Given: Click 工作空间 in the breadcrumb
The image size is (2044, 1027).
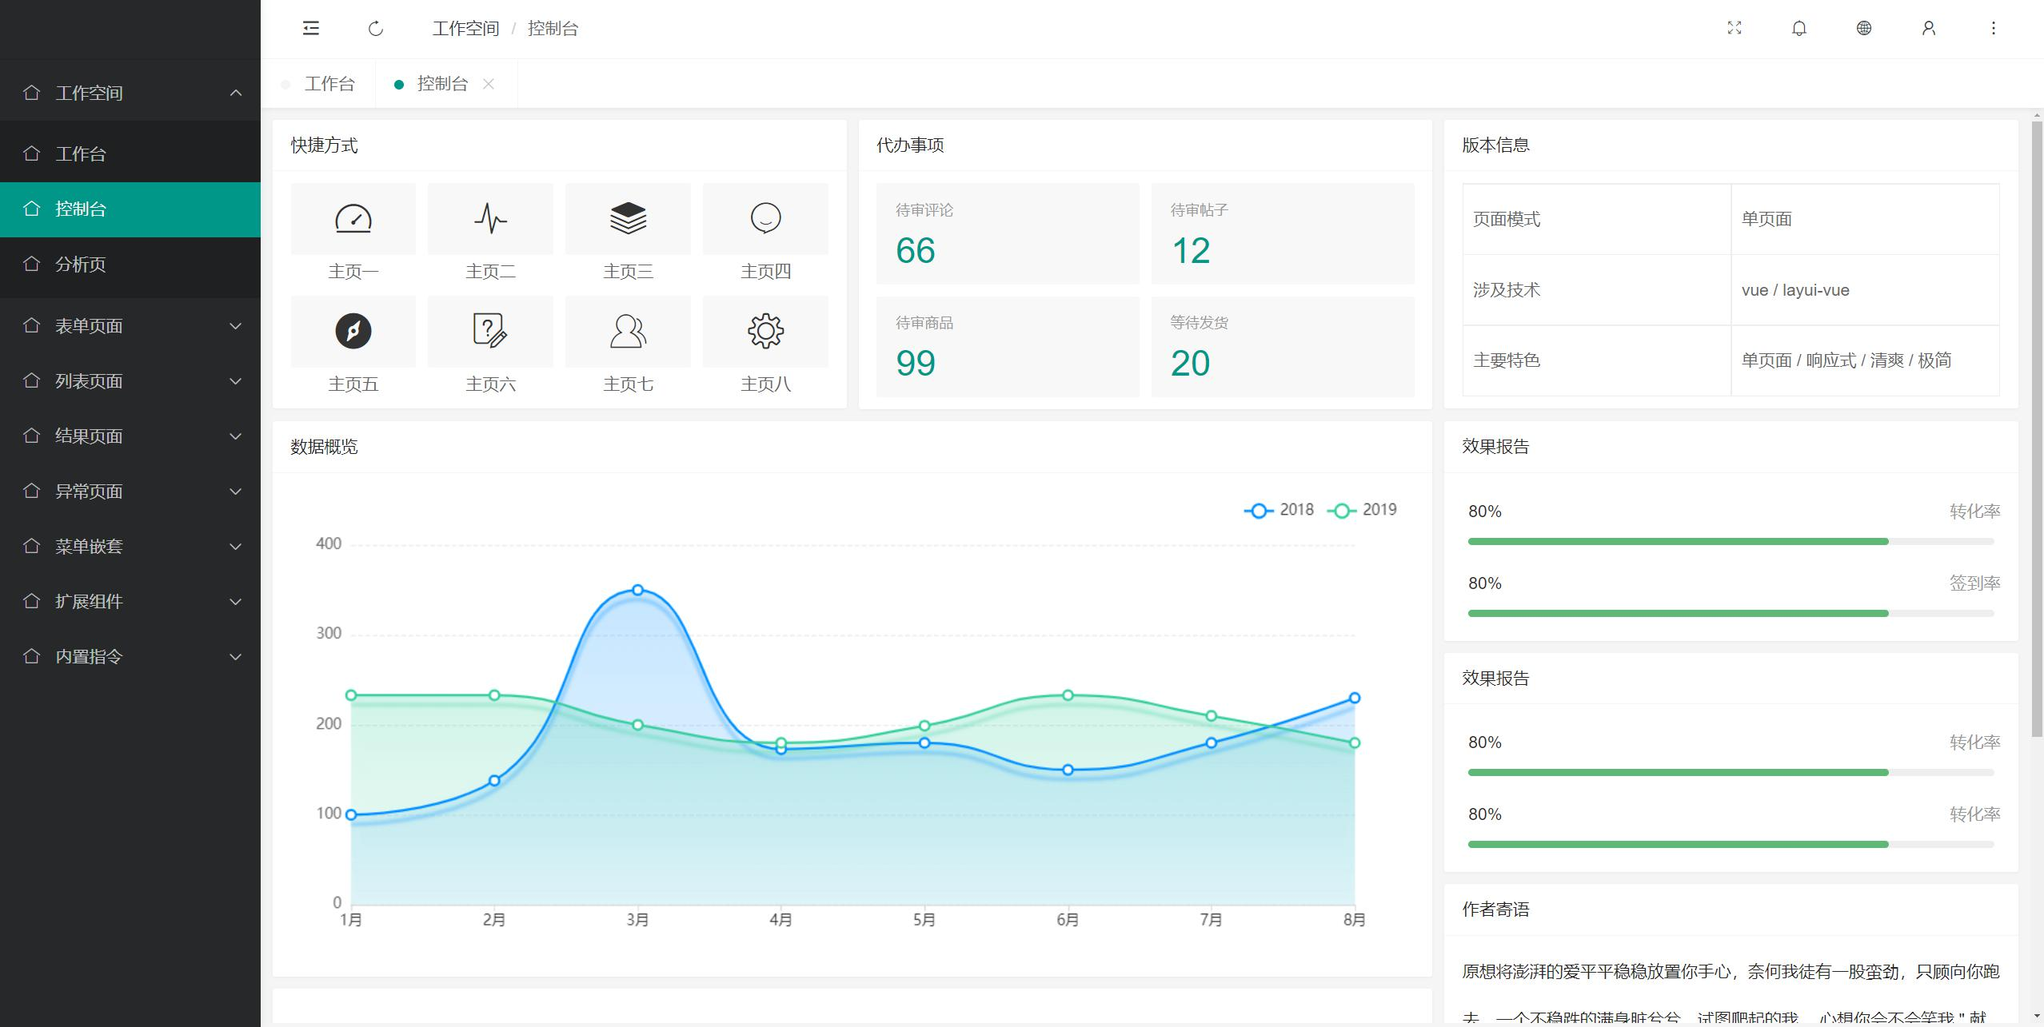Looking at the screenshot, I should (x=465, y=29).
